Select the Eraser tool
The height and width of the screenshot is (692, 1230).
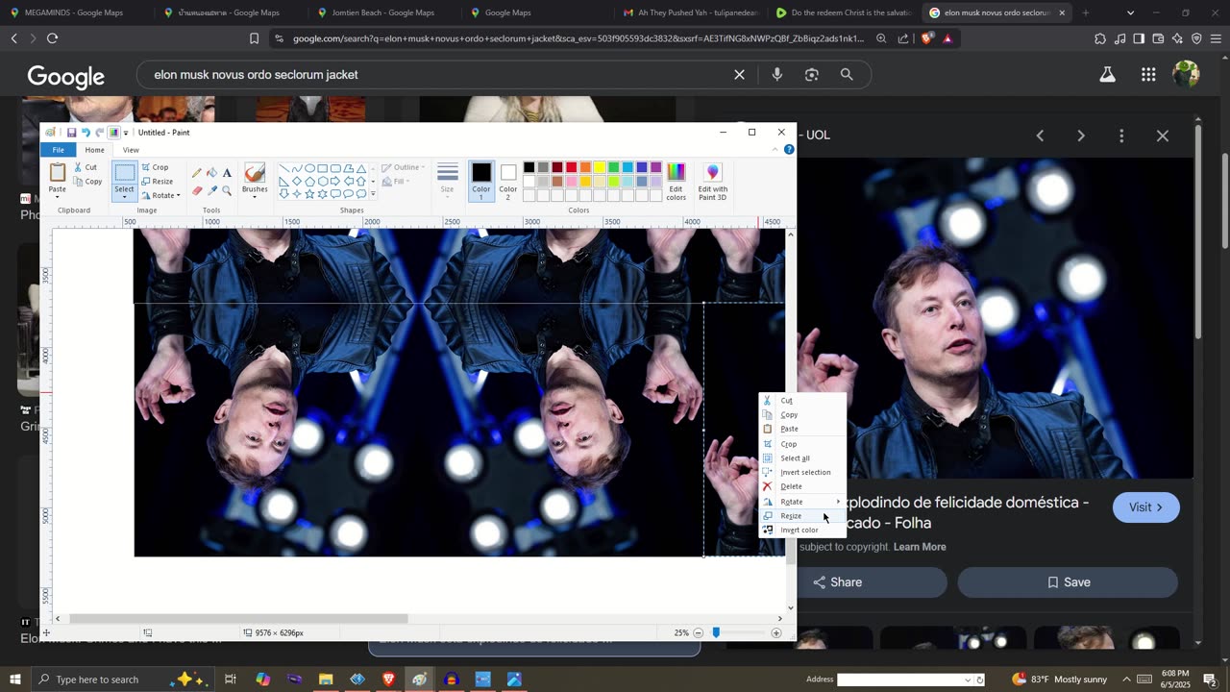(197, 190)
